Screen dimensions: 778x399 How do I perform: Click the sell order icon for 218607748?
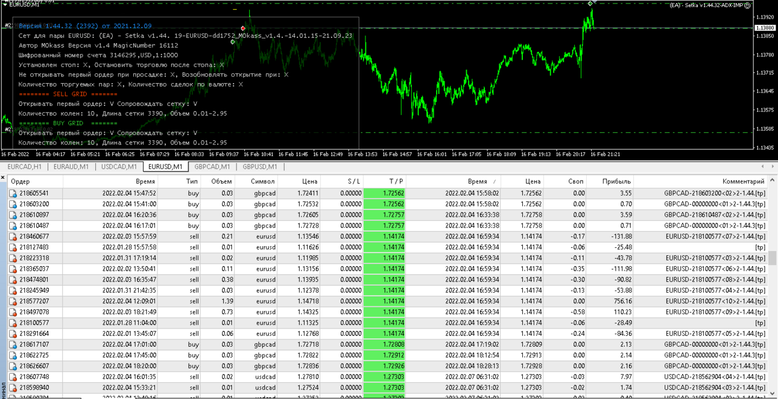coord(13,378)
